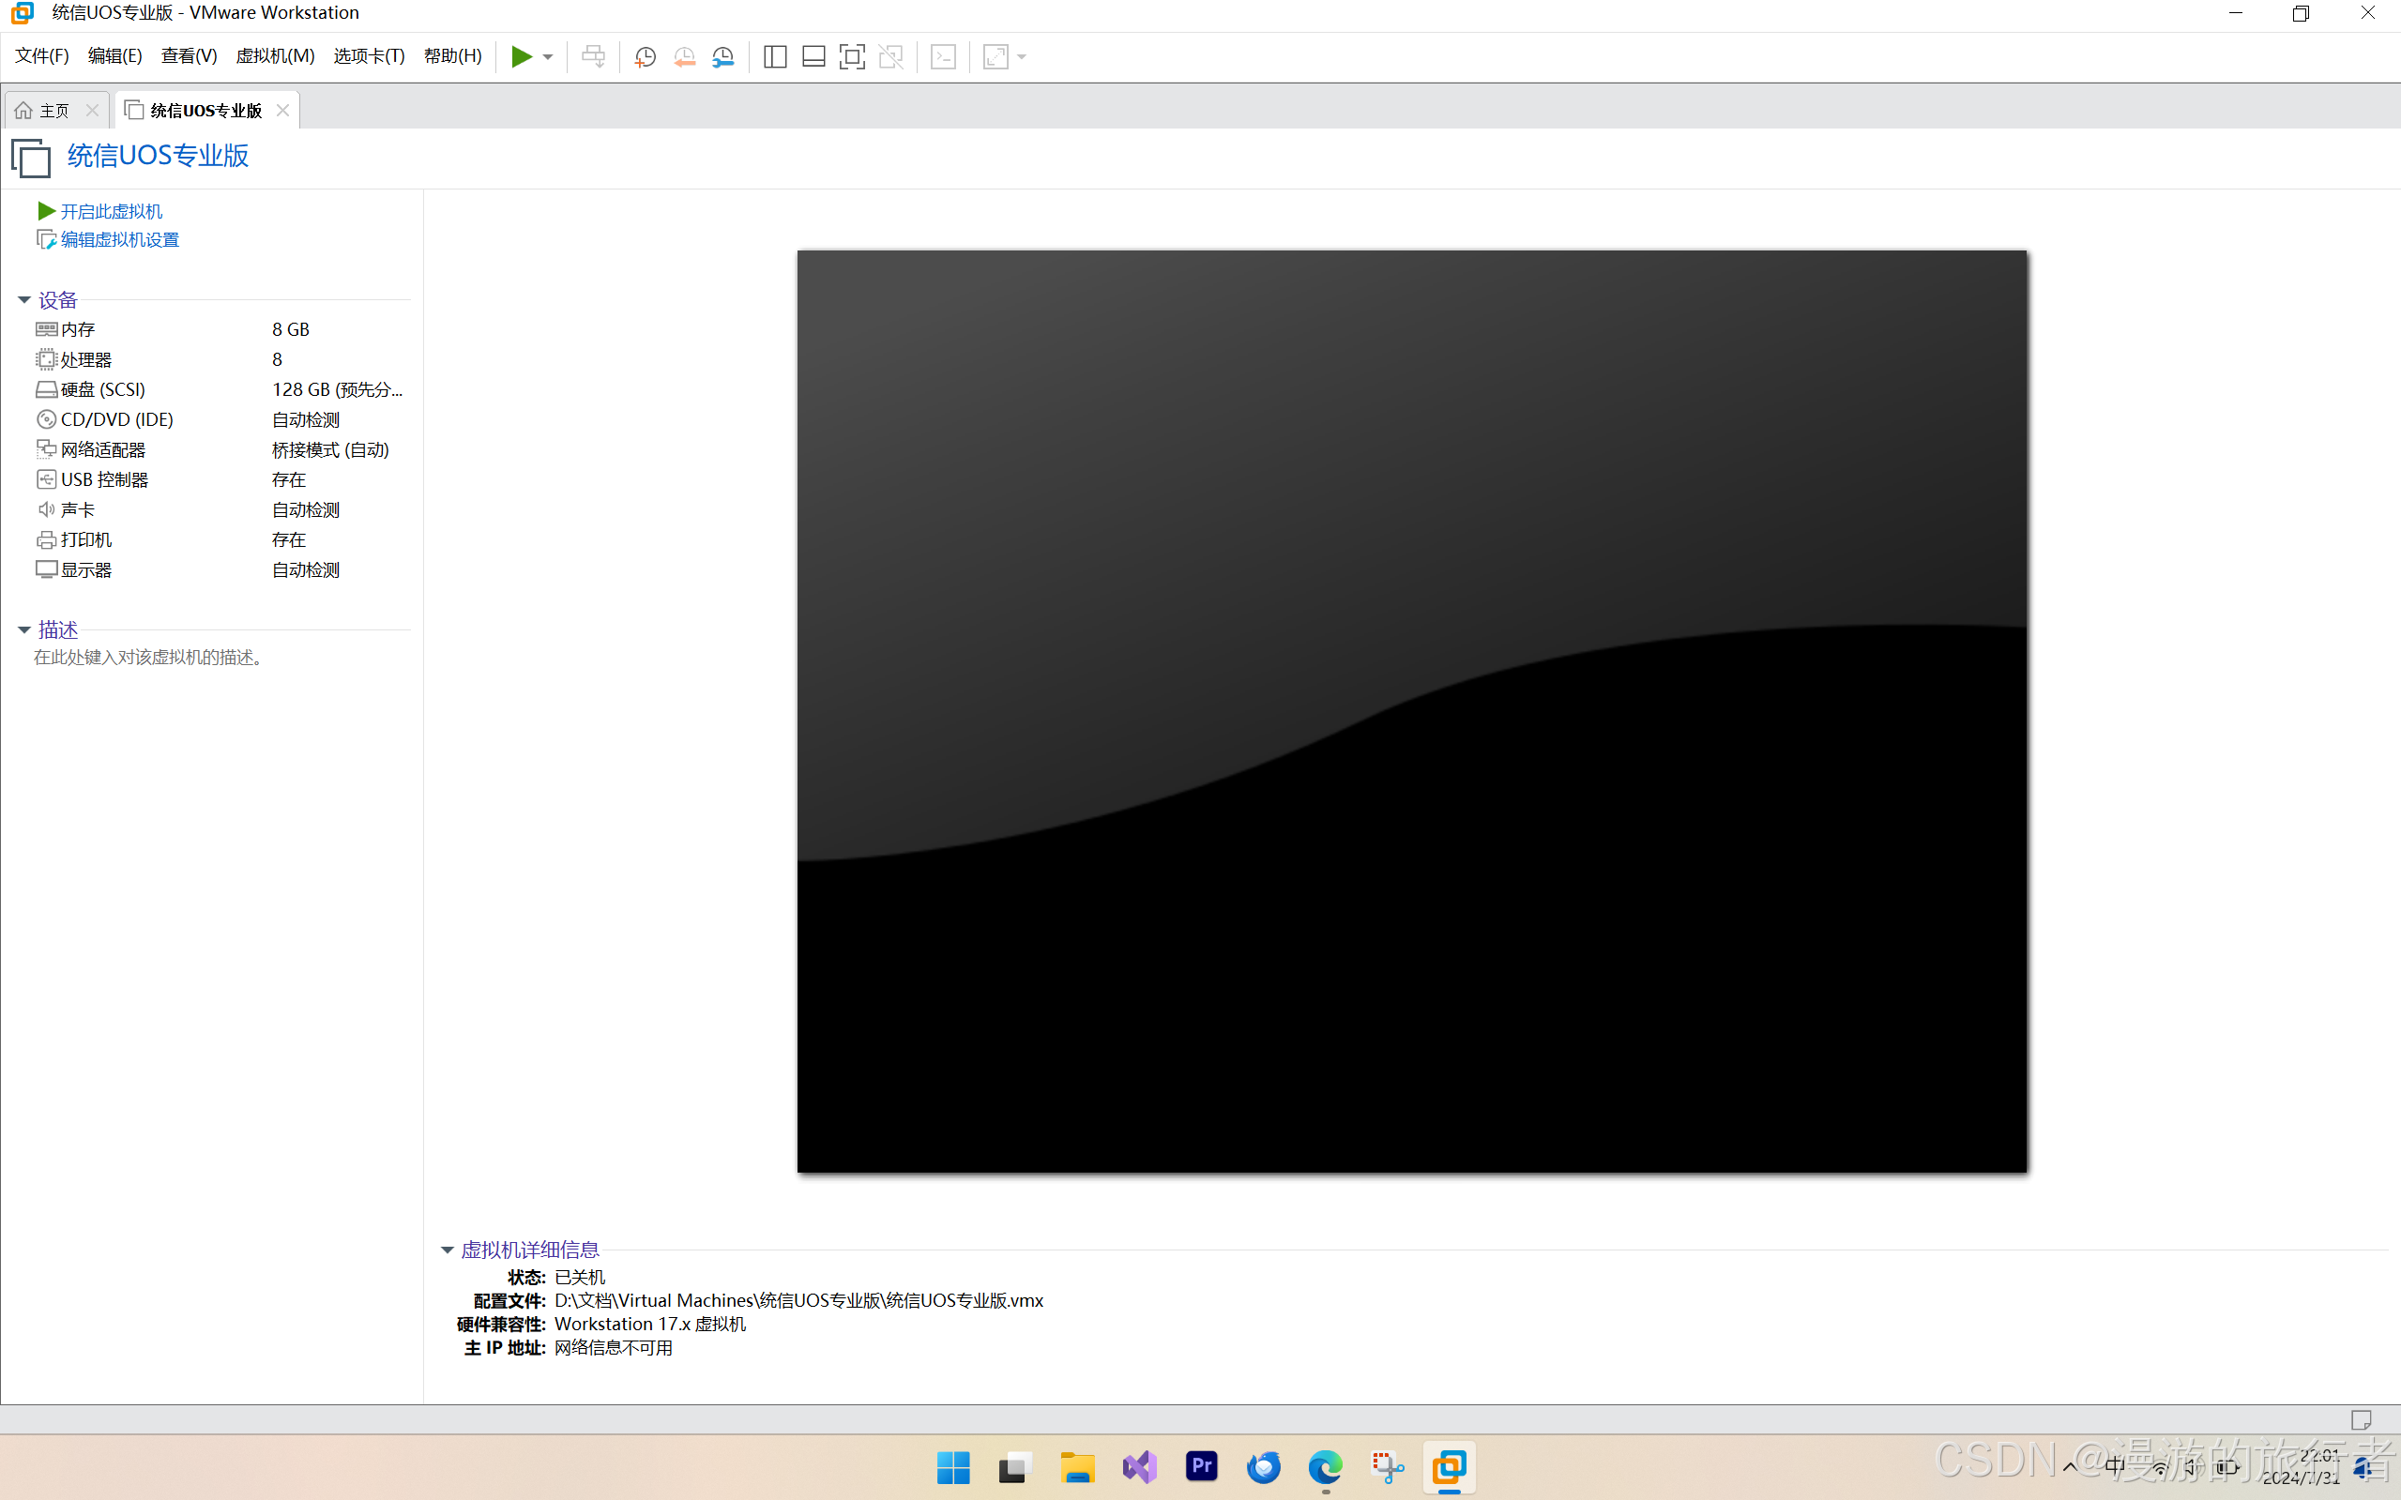Click the 128 GB hard disk value
The image size is (2401, 1500).
(338, 390)
